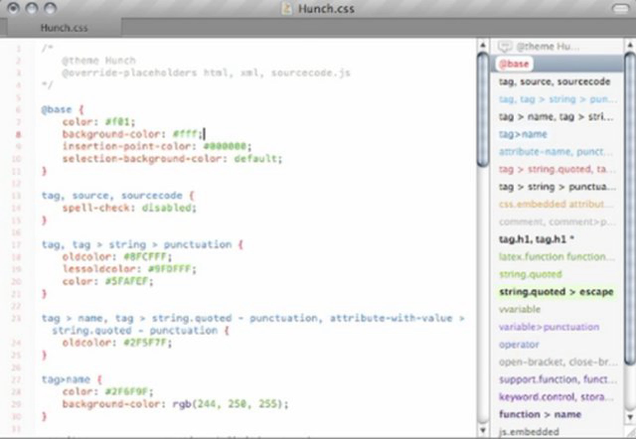Click the Hunch.css document icon in title bar
636x439 pixels.
tap(287, 8)
